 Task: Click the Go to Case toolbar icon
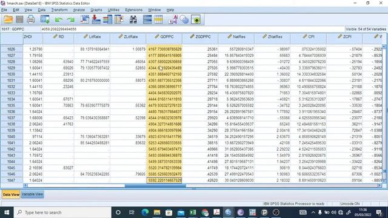tap(85, 19)
